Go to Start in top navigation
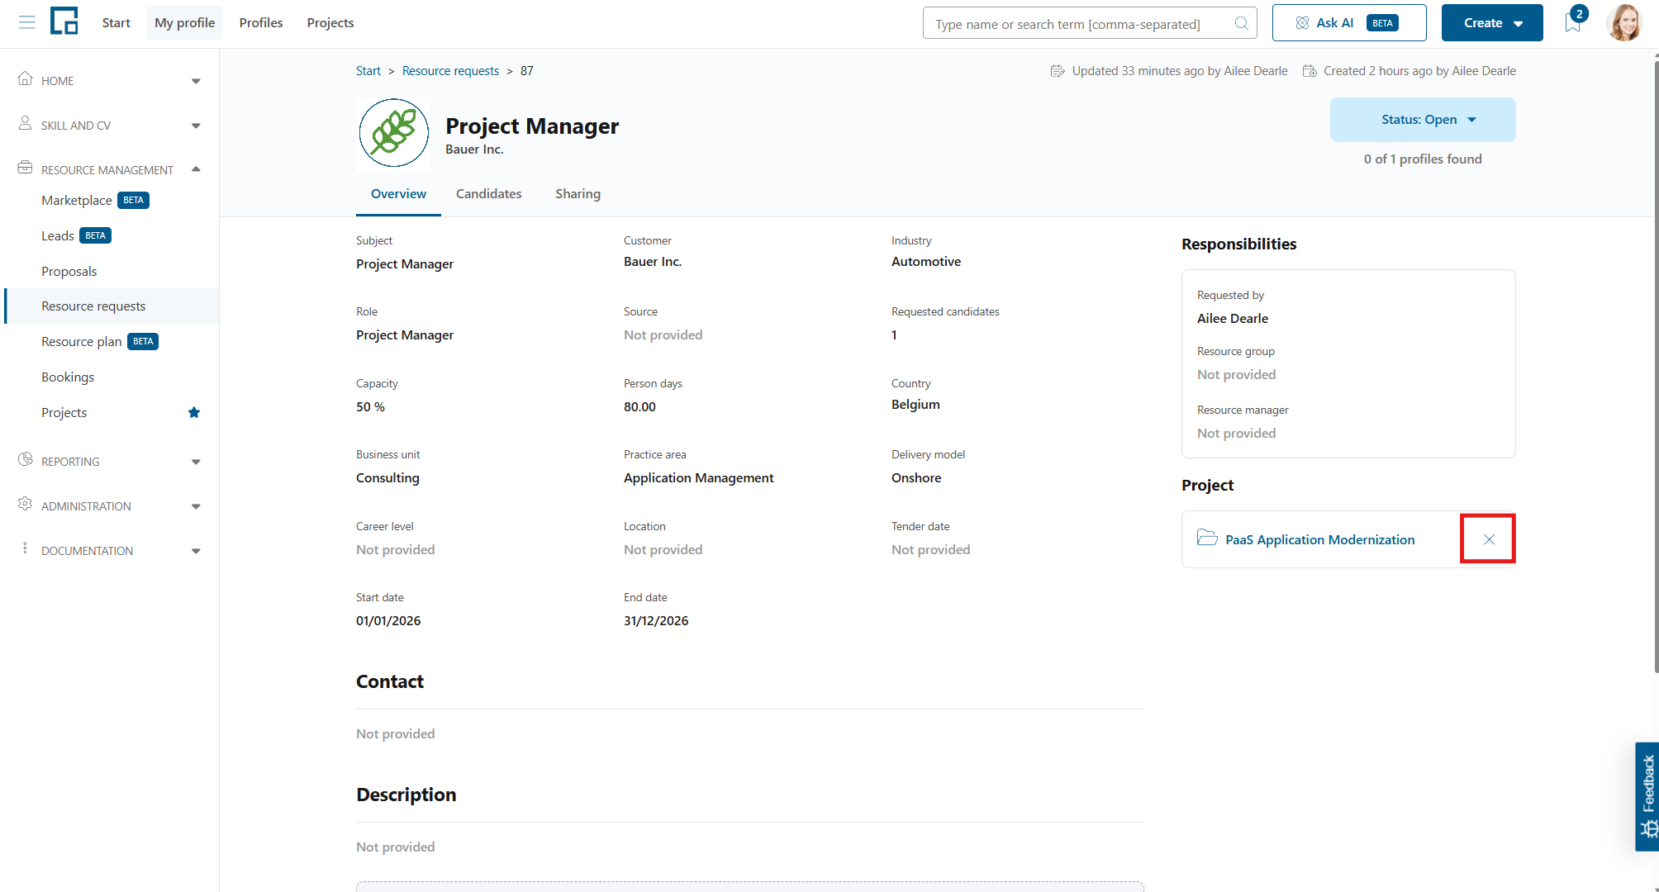The height and width of the screenshot is (892, 1659). 116,22
